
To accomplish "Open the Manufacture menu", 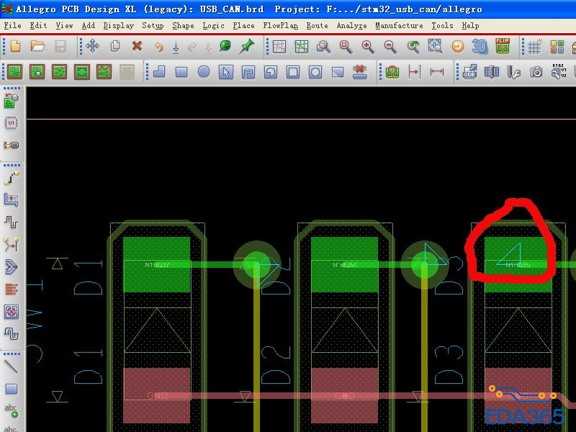I will click(x=399, y=25).
